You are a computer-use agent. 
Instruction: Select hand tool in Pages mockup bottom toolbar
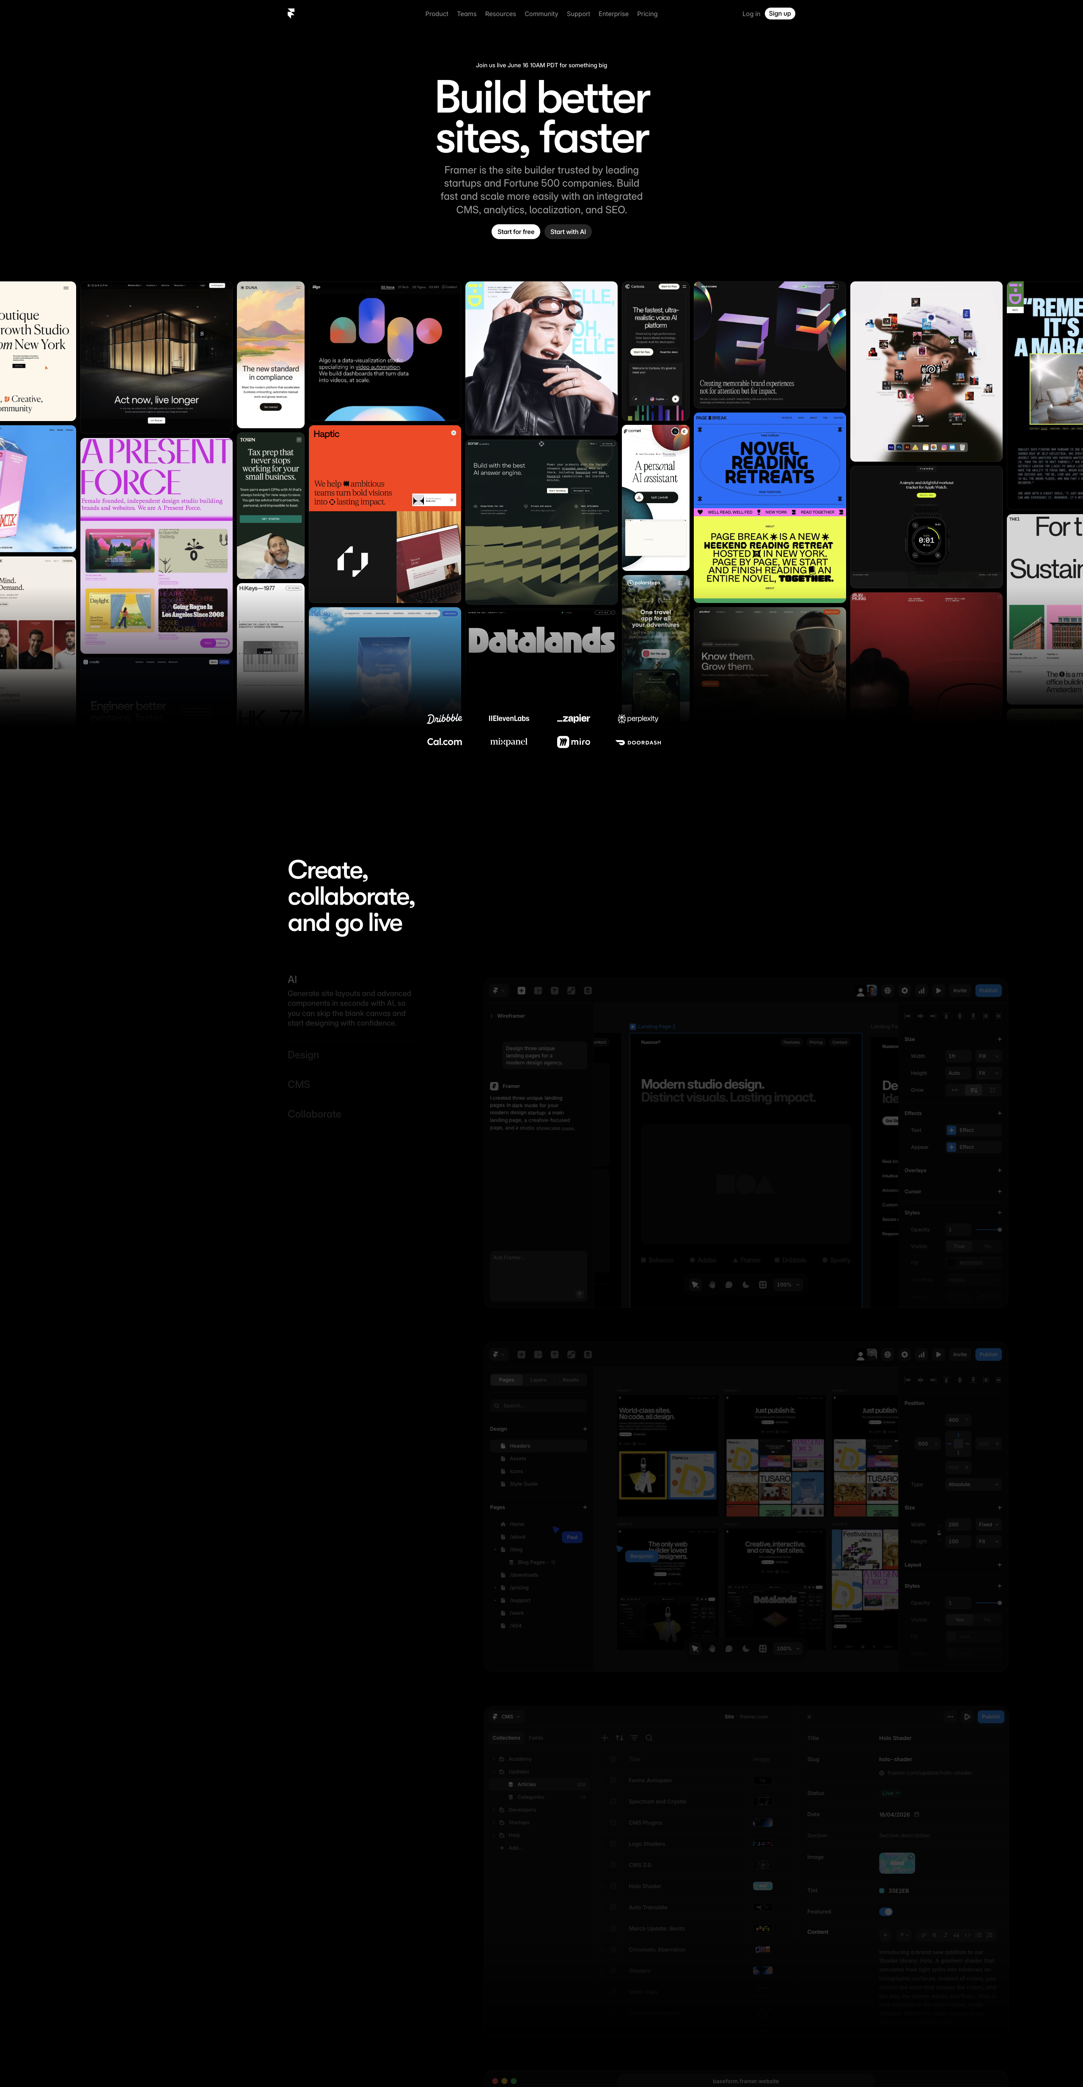point(712,1649)
